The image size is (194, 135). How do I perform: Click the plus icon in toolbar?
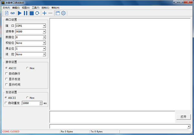[44, 13]
